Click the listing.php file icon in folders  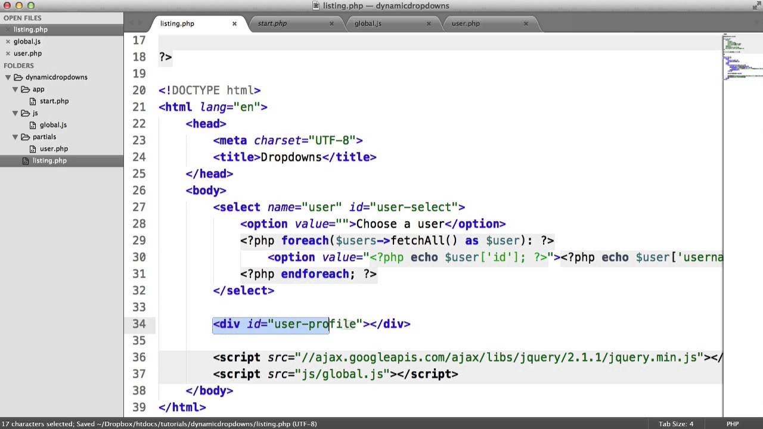coord(26,160)
